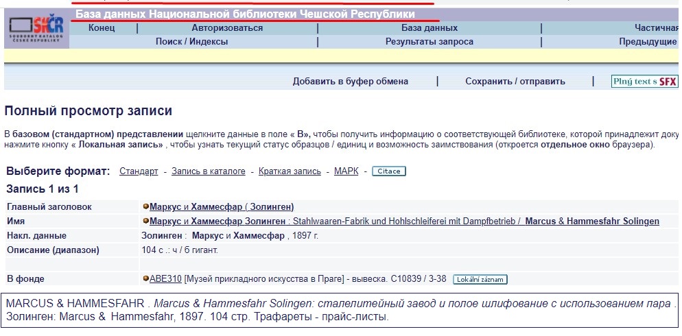Click bullet icon in the Имя row

pyautogui.click(x=145, y=221)
